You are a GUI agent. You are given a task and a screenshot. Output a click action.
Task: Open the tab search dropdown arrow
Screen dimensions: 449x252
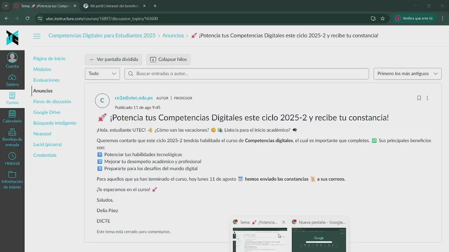click(6, 6)
